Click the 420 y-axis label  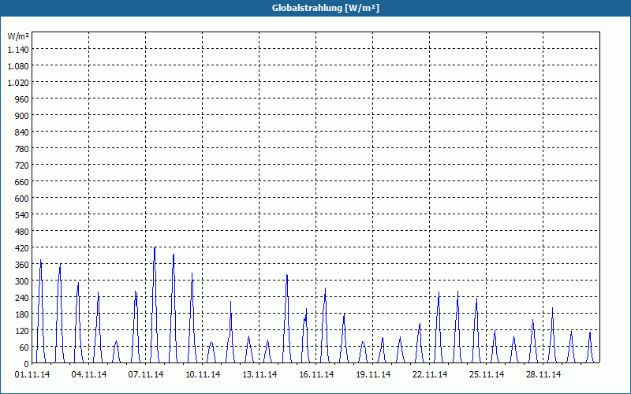click(22, 248)
